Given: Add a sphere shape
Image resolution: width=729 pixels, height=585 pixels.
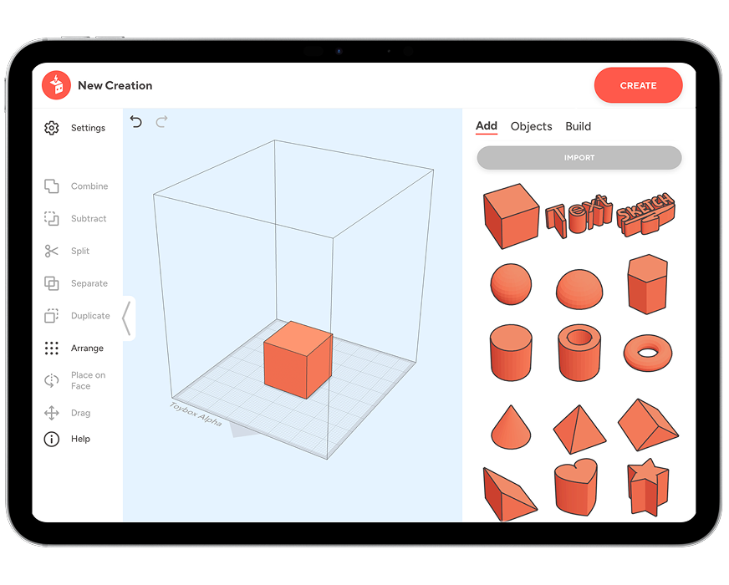Looking at the screenshot, I should coord(511,284).
